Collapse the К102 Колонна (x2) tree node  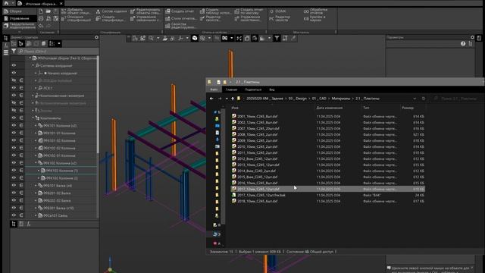tap(36, 163)
